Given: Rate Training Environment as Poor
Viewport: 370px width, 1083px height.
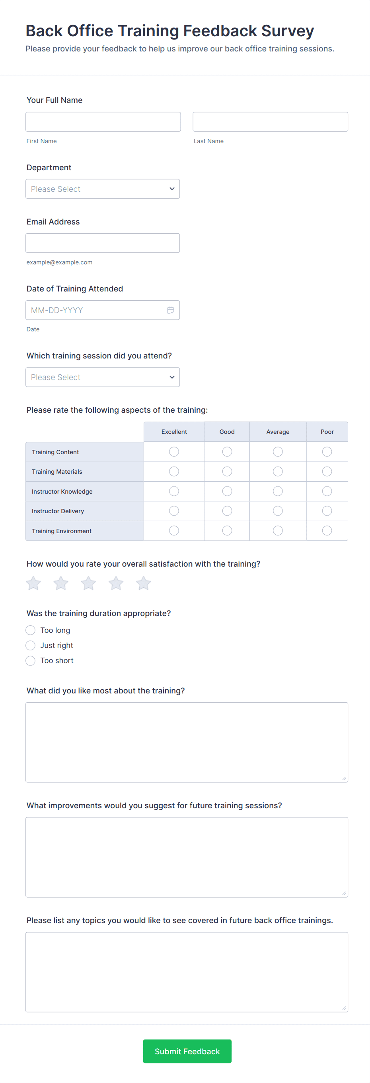Looking at the screenshot, I should point(327,531).
